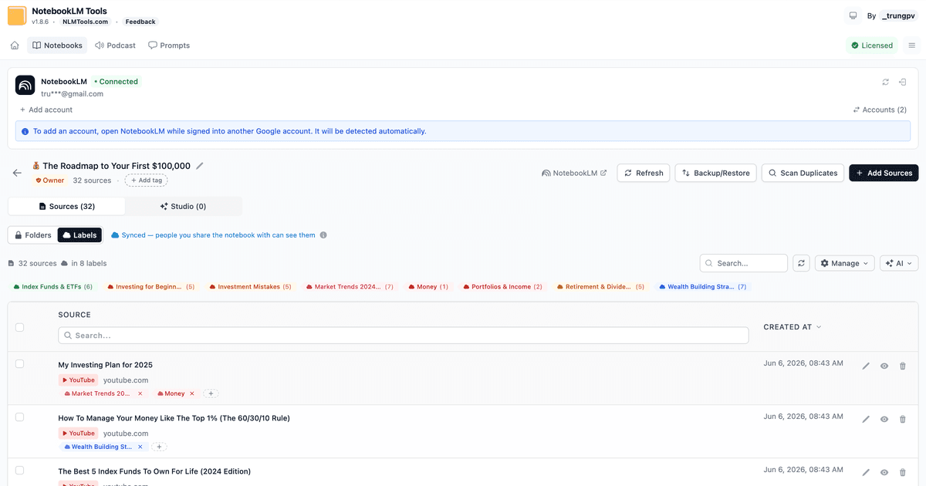Open the AI dropdown

[899, 263]
